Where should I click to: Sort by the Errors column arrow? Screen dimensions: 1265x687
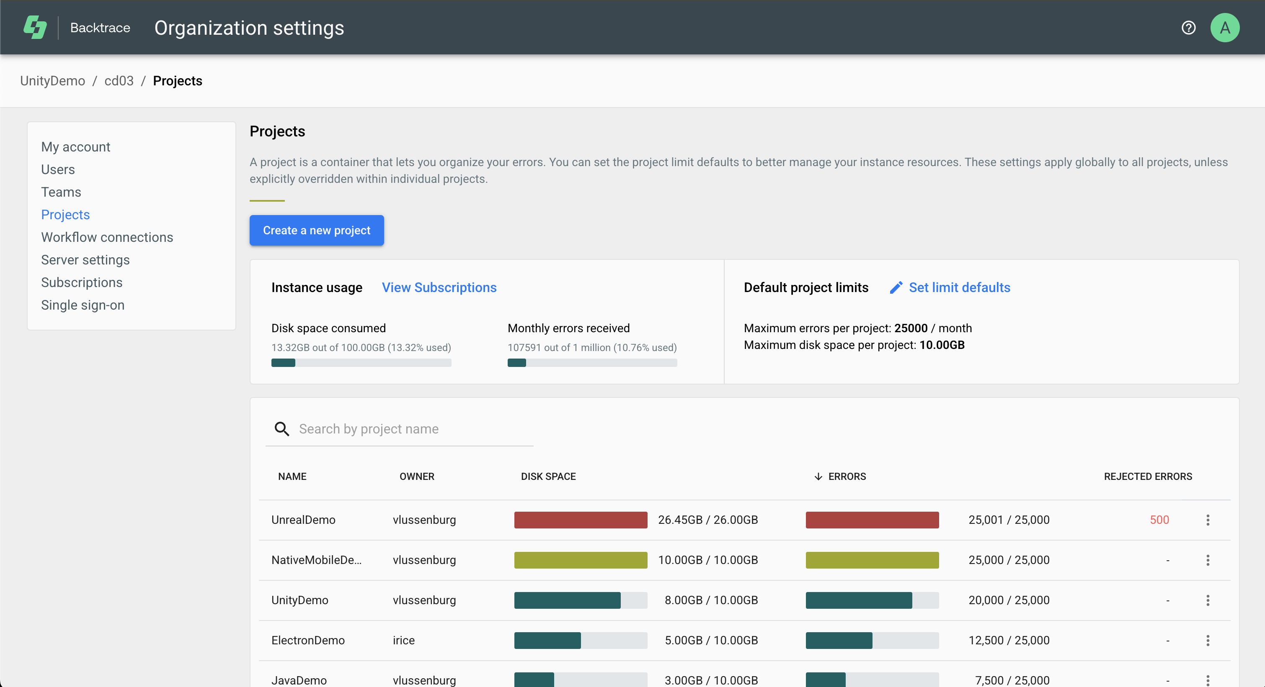[818, 477]
